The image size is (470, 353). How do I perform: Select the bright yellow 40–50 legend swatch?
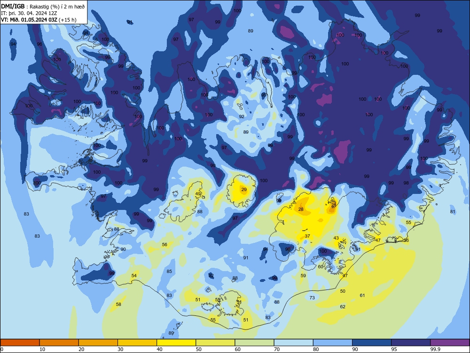click(176, 343)
